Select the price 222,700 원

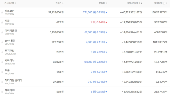tap(57, 42)
